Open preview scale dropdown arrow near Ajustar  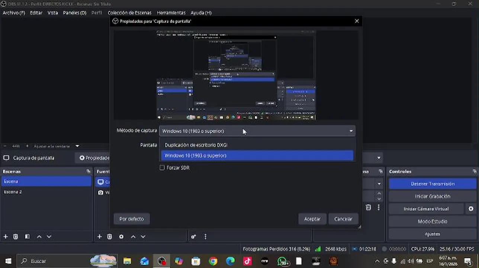77,146
